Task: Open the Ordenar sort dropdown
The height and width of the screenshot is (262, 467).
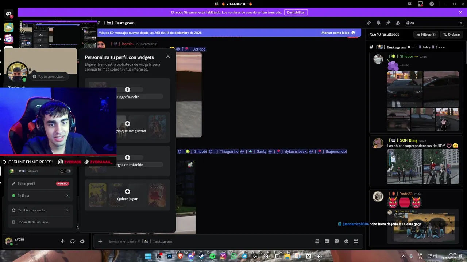Action: [451, 35]
